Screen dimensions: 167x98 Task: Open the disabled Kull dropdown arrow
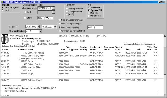[54, 12]
